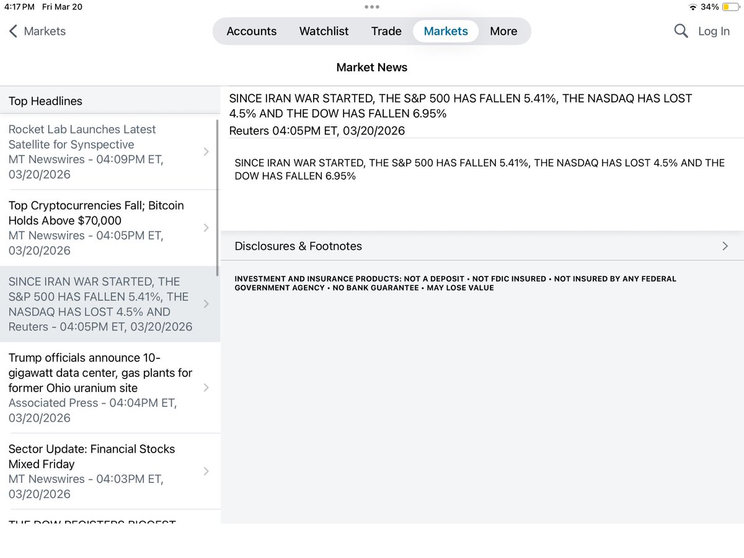
Task: Open Trump officials data center headline
Action: coord(110,387)
